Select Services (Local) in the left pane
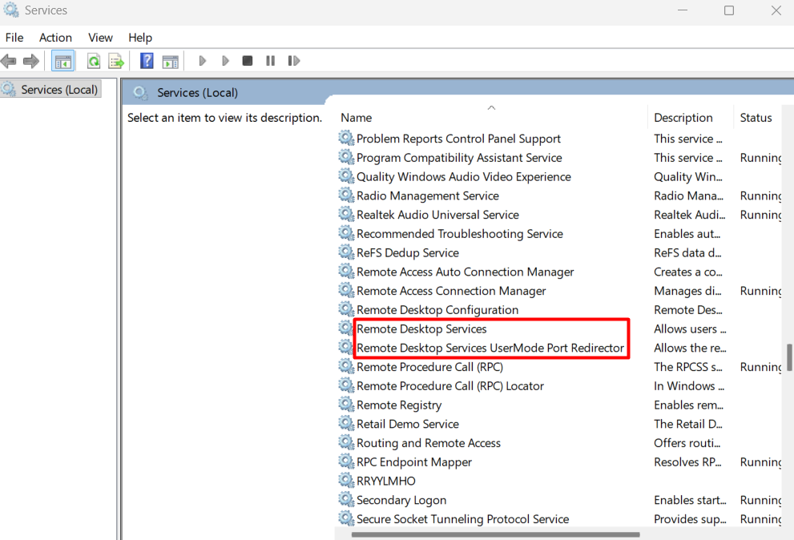Viewport: 794px width, 540px height. tap(50, 89)
